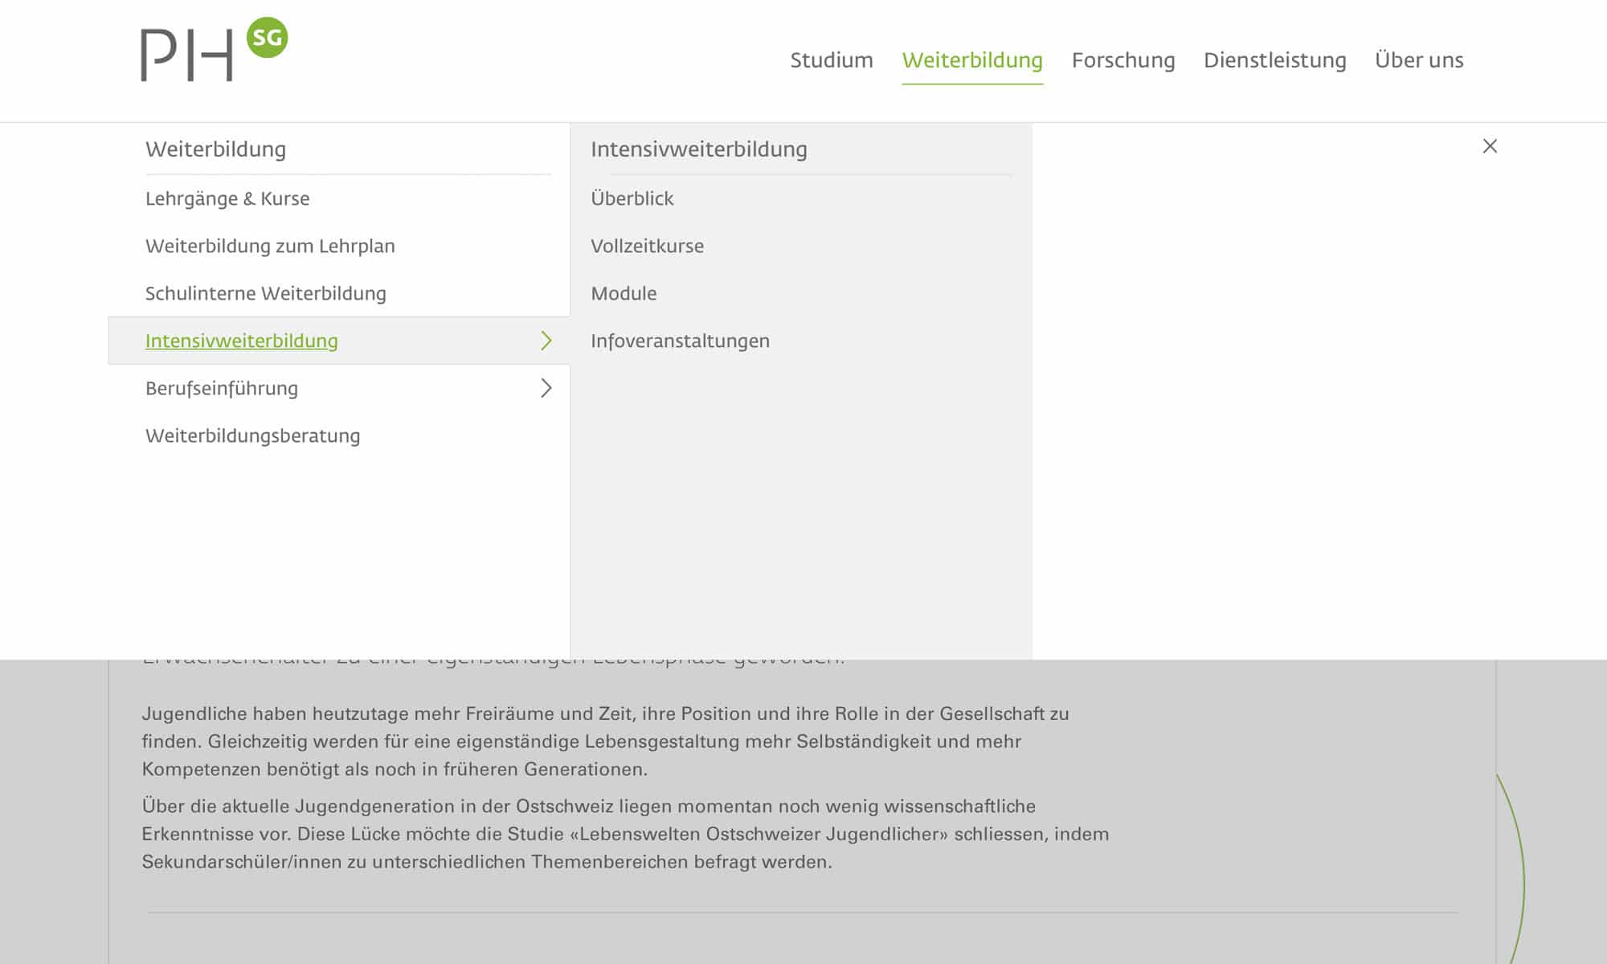
Task: Expand the Intensivweiterbildung chevron arrow
Action: coord(546,341)
